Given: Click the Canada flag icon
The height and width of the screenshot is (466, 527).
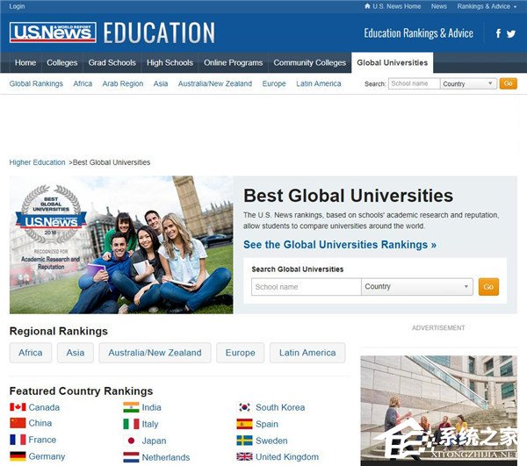Looking at the screenshot, I should pos(18,407).
